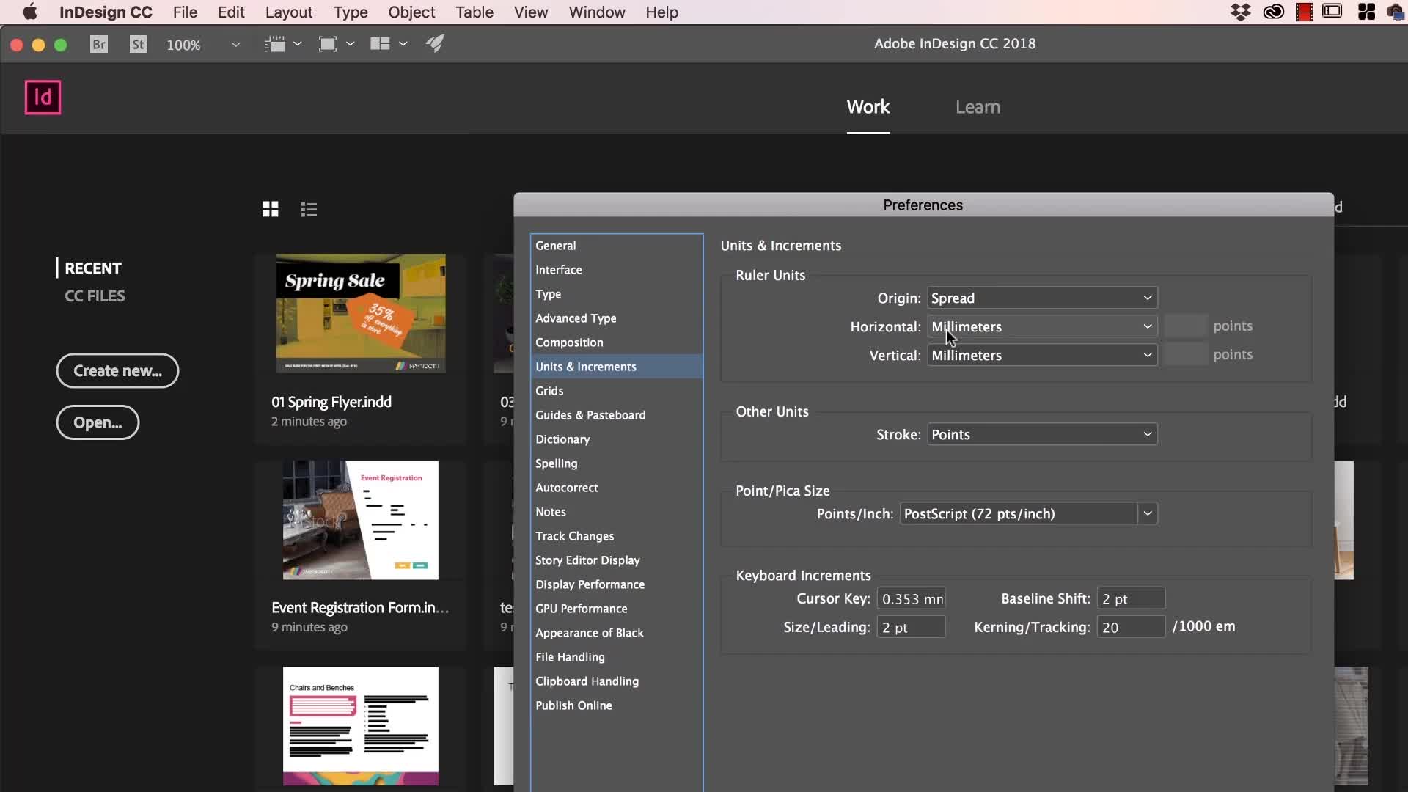Select Spelling preferences category

click(x=617, y=463)
